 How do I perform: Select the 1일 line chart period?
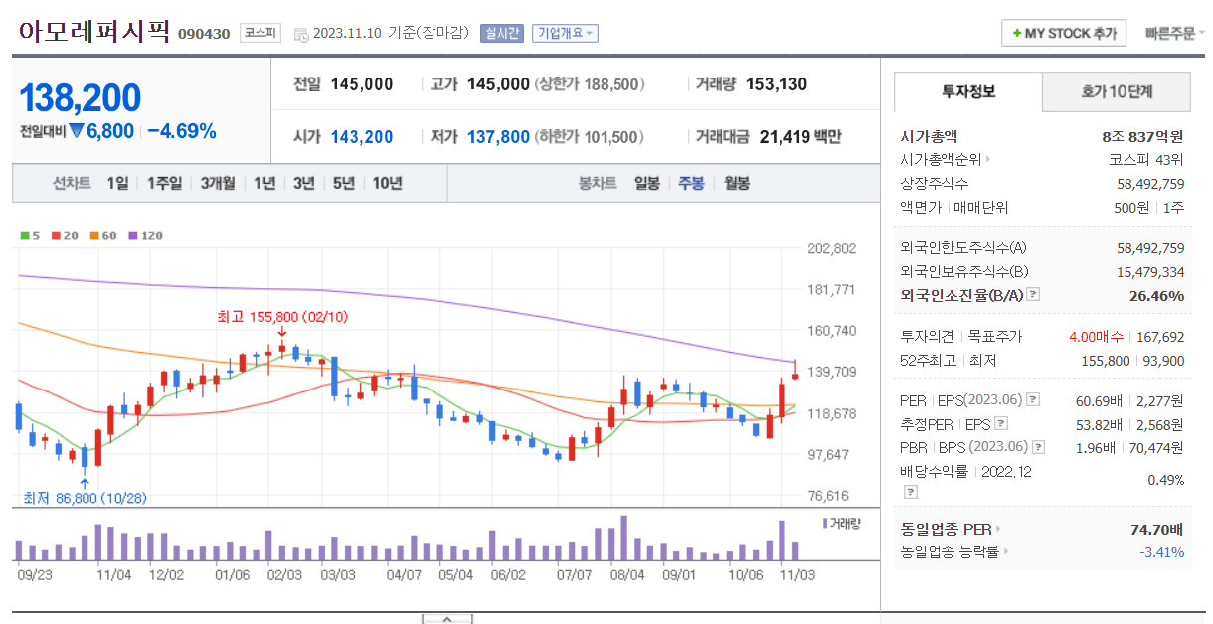(x=117, y=183)
